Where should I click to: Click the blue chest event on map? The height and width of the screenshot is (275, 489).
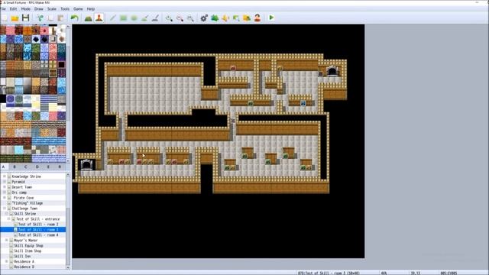point(303,103)
